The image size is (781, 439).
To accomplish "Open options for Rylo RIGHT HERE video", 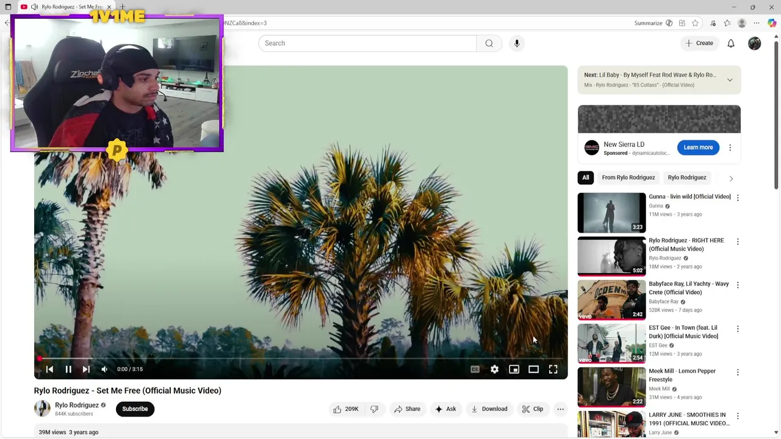I will [x=738, y=241].
